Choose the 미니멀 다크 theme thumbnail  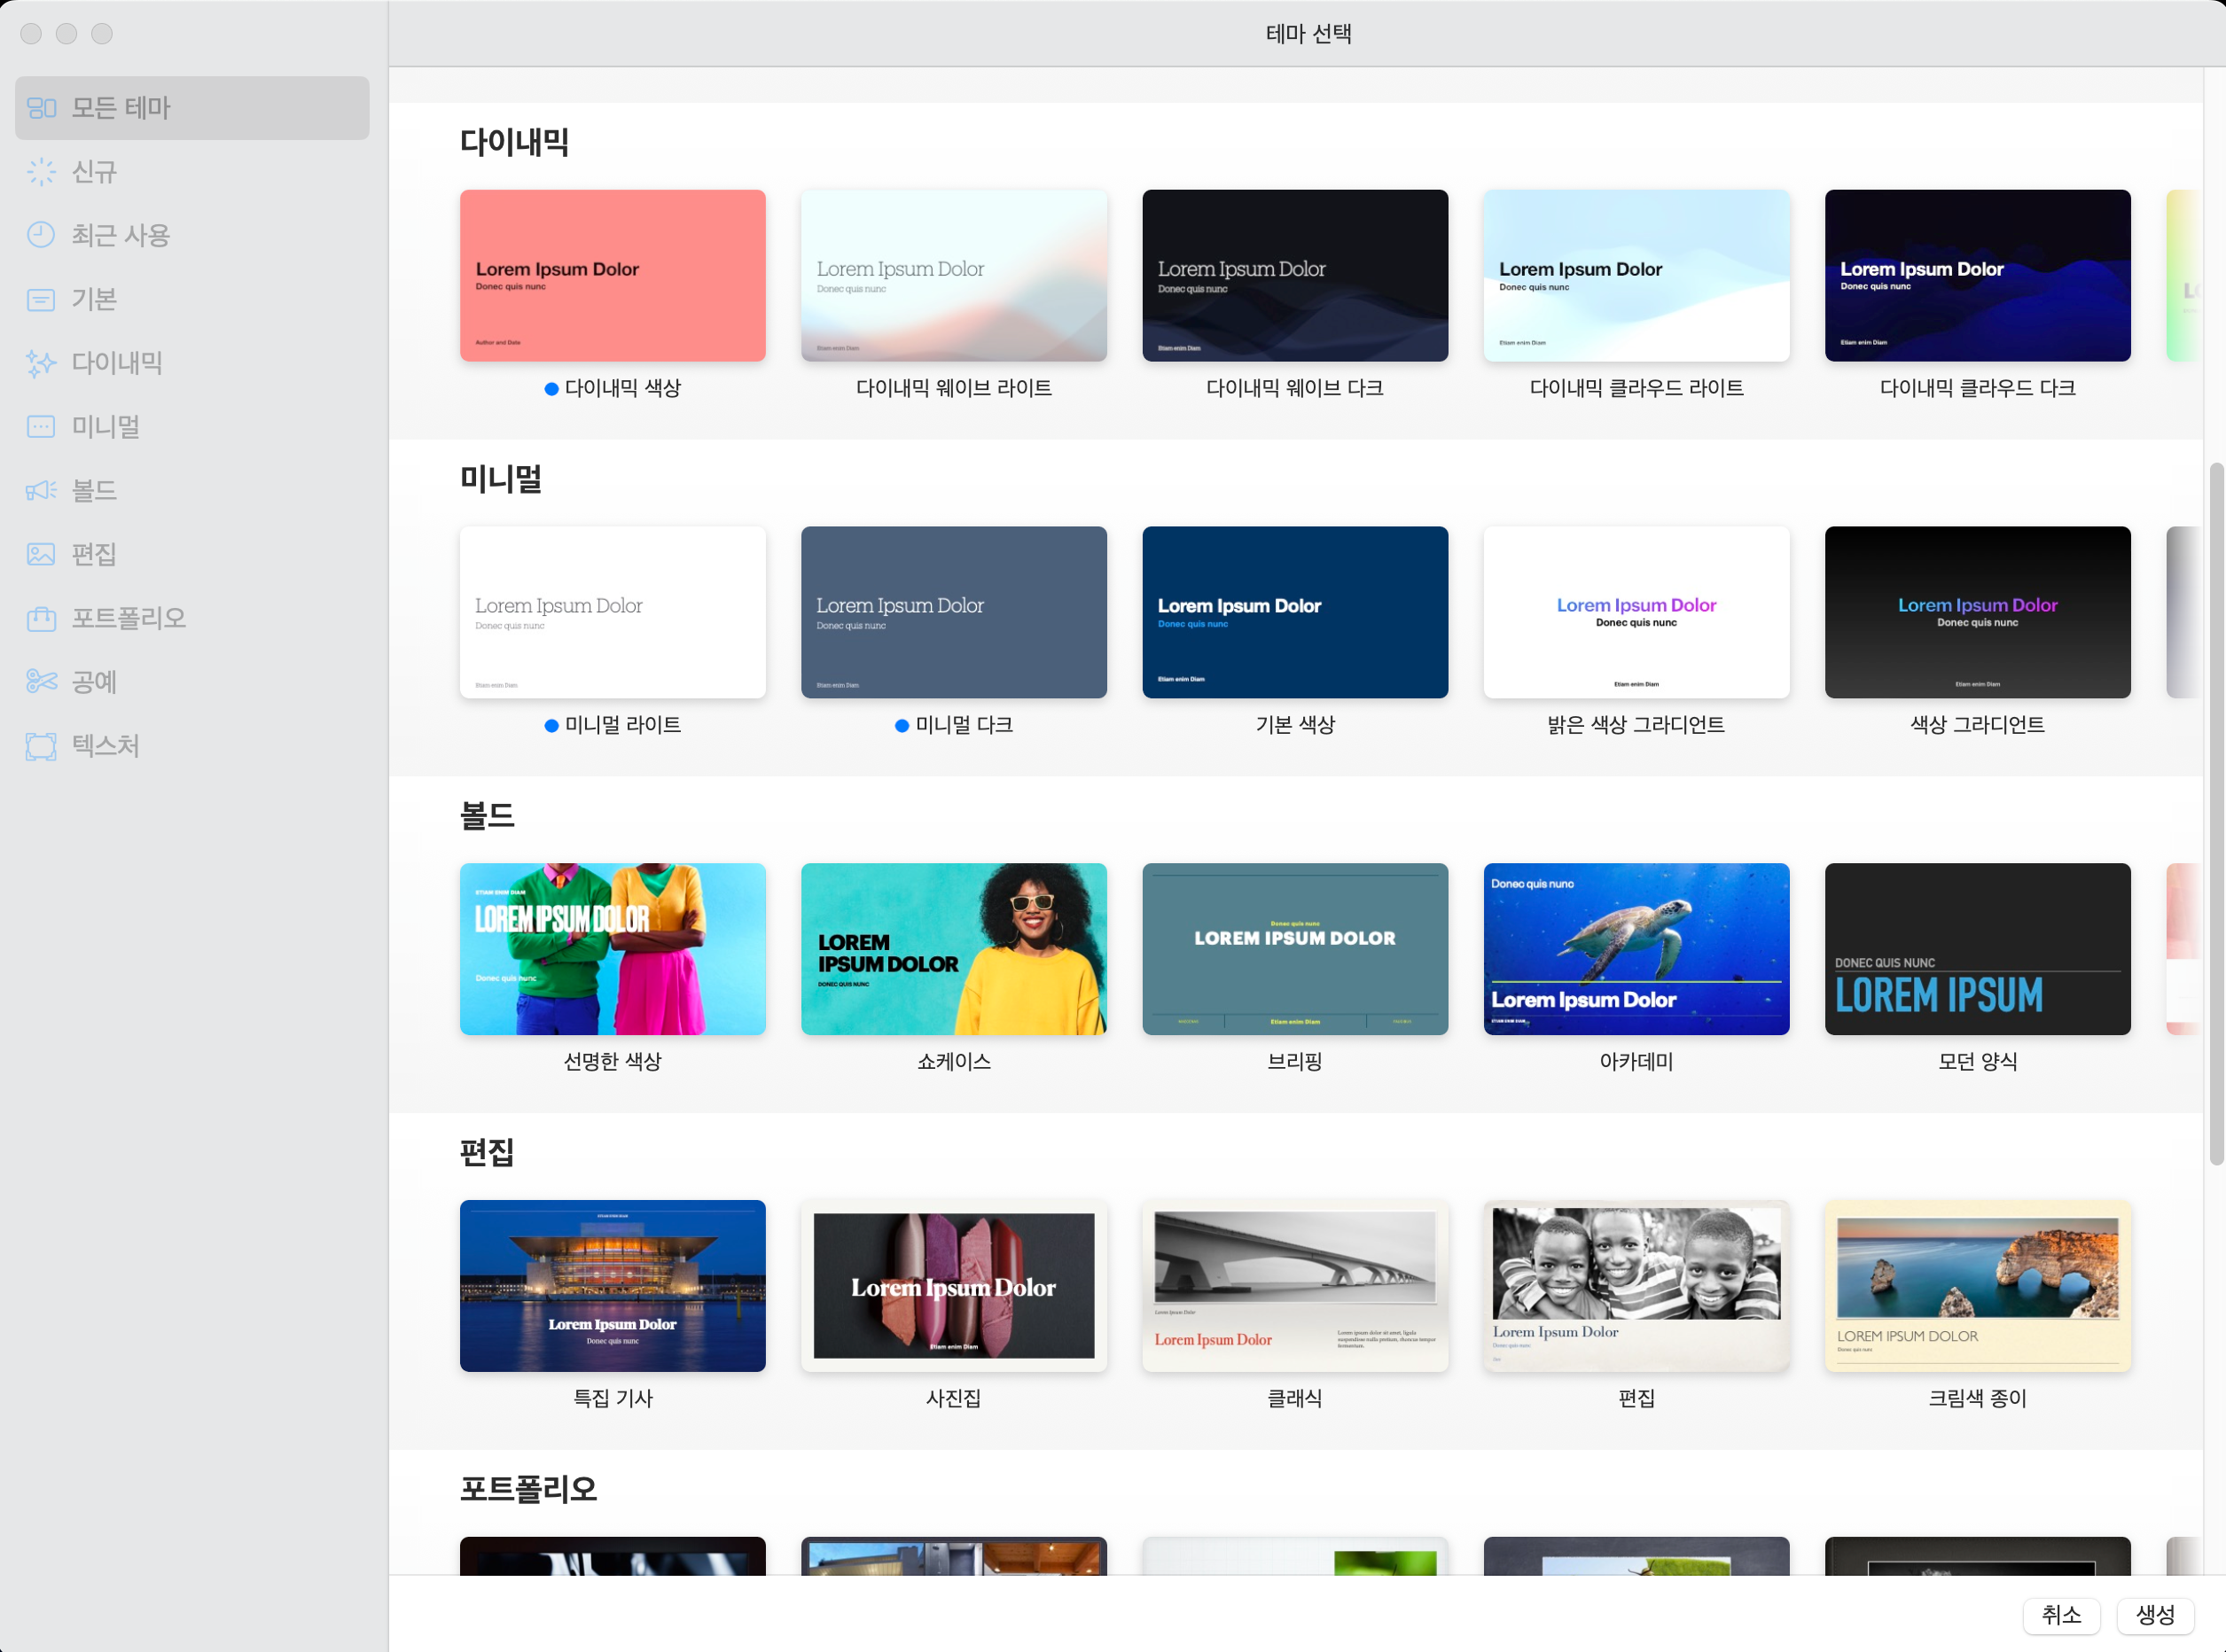point(953,612)
